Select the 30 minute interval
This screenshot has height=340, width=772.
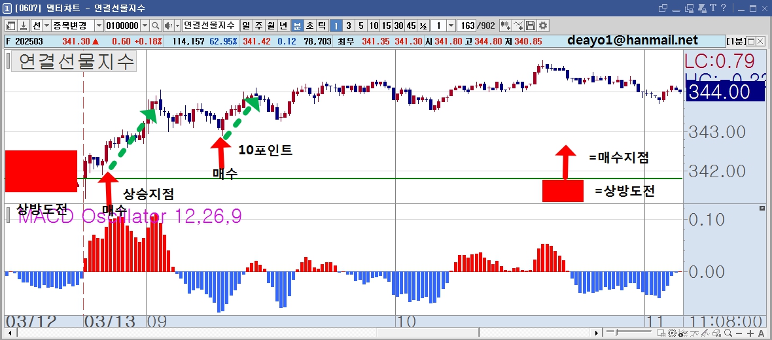click(399, 25)
